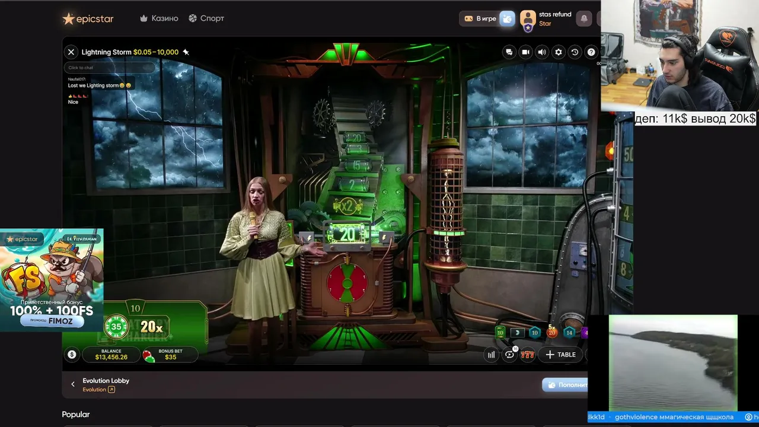Open the Казино section
Image resolution: width=759 pixels, height=427 pixels.
(x=159, y=18)
